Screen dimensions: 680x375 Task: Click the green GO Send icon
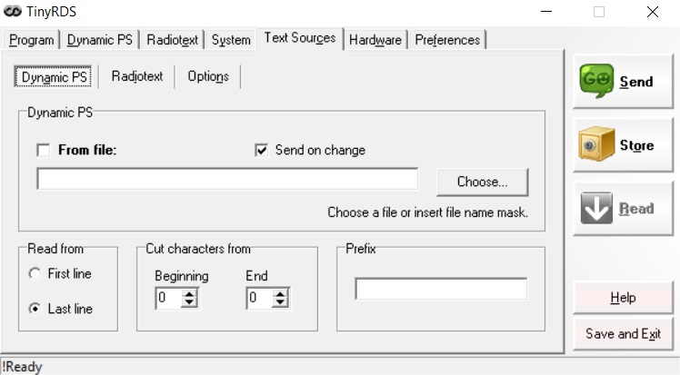pyautogui.click(x=596, y=81)
